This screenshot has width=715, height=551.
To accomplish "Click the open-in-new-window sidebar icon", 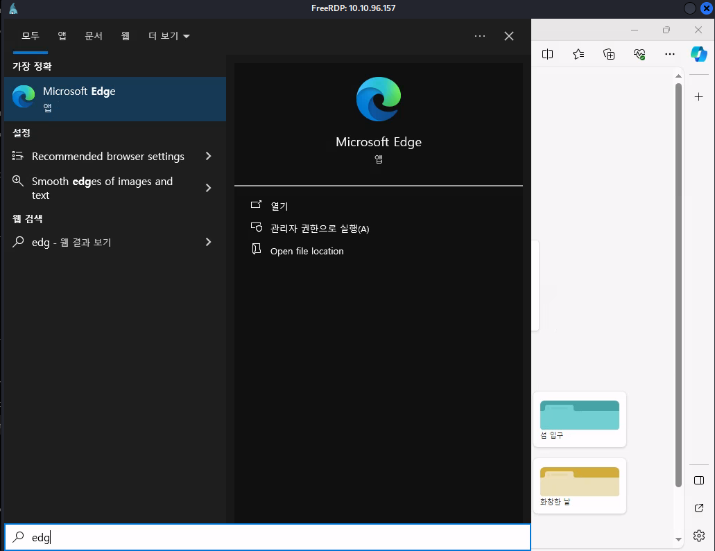I will pos(699,508).
